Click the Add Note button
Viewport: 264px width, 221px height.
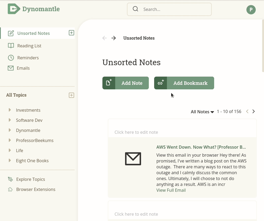(x=126, y=83)
